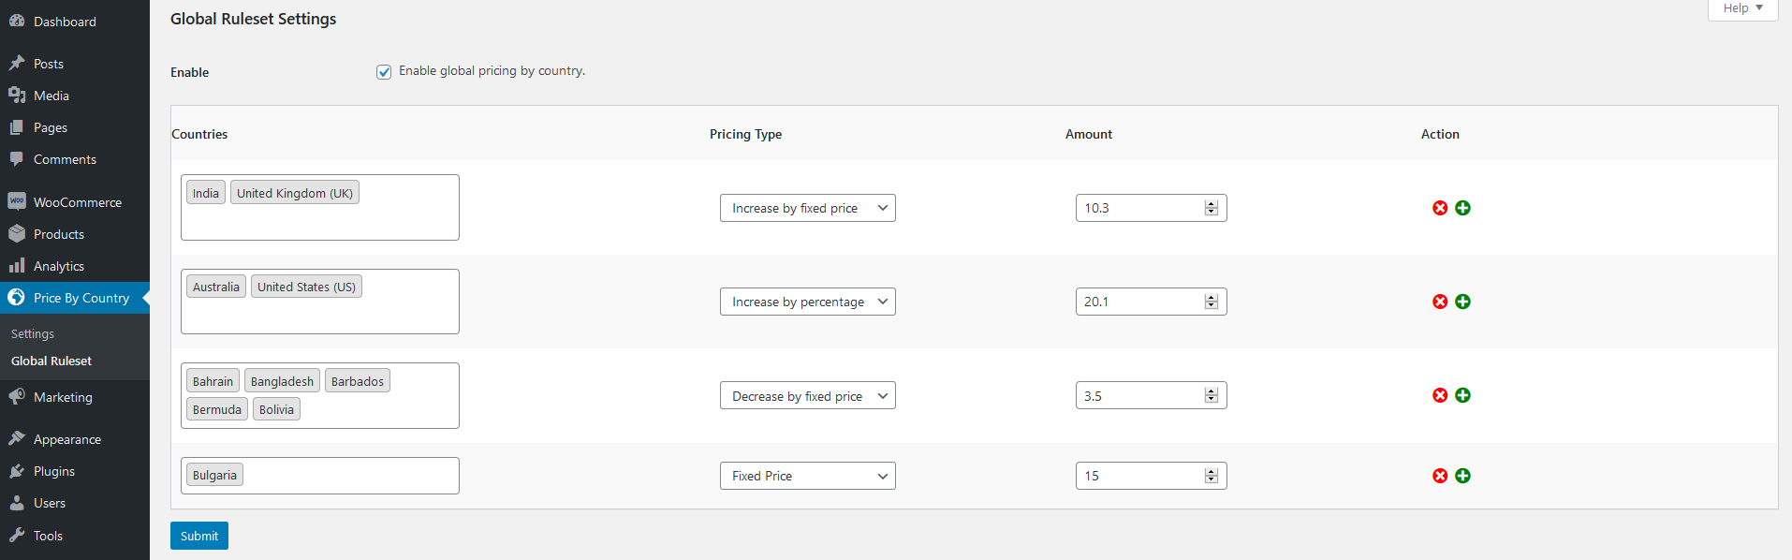Expand the Increase by percentage dropdown

tap(807, 302)
